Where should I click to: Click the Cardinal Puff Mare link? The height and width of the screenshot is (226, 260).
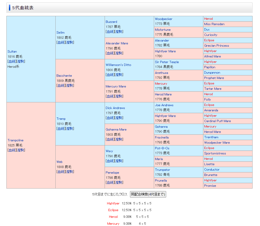pos(217,121)
